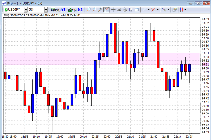Click the tall blue candle at 20:25
The height and width of the screenshot is (140, 211).
[x=95, y=77]
